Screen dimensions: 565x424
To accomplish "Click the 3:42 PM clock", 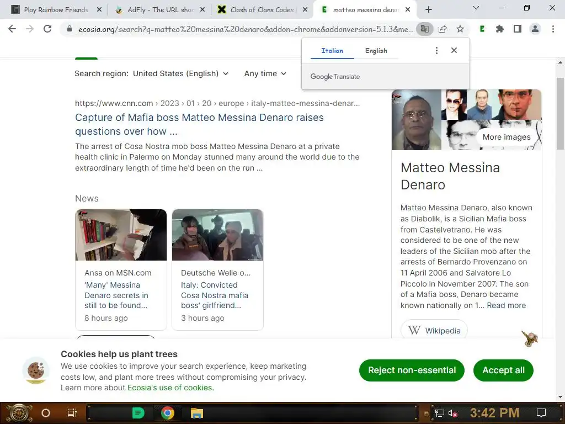I will (495, 413).
